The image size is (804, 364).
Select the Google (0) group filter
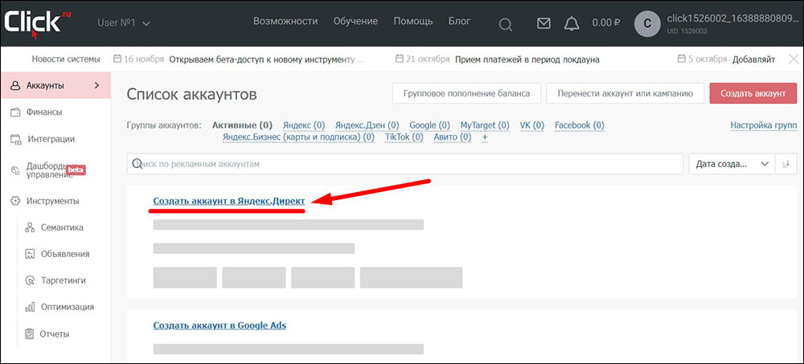point(429,125)
